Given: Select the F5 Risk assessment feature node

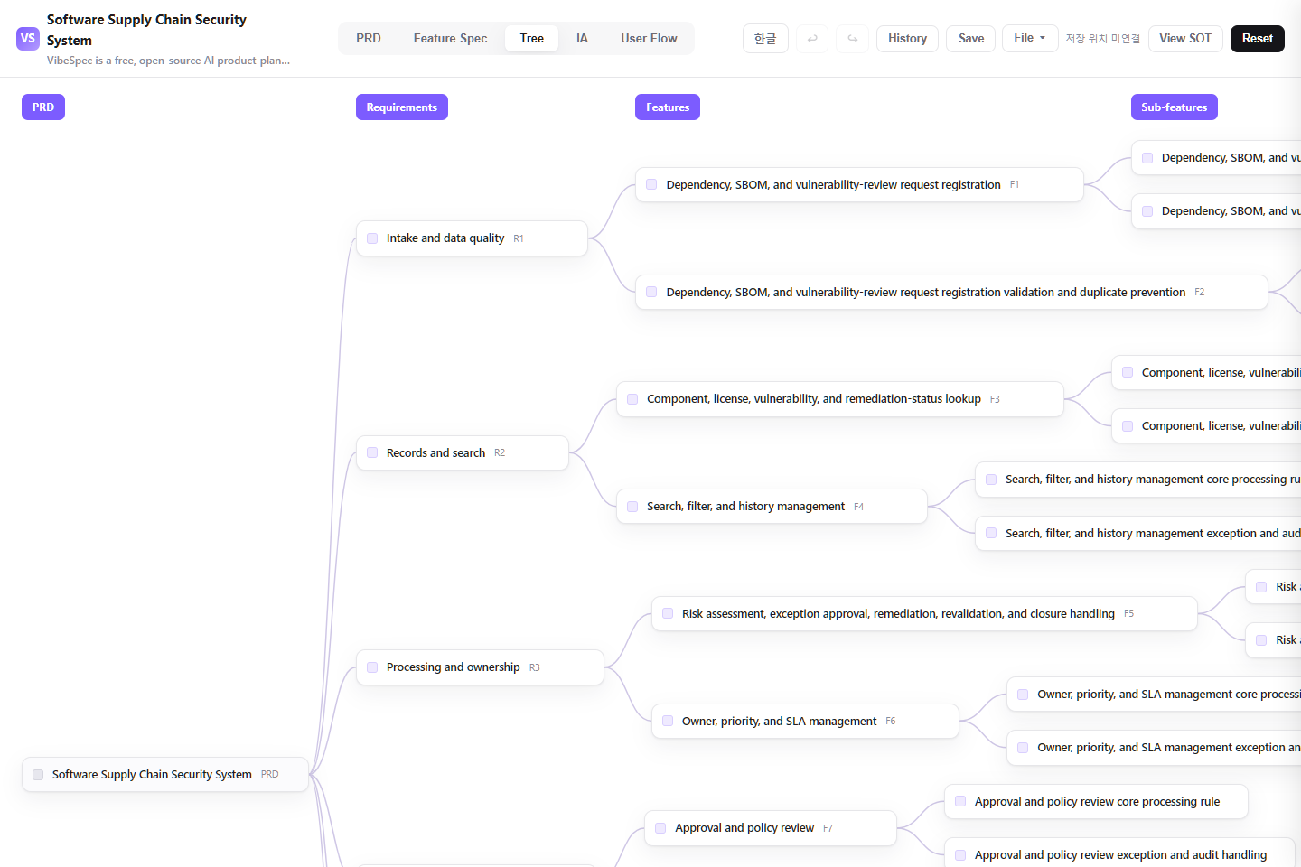Looking at the screenshot, I should [924, 614].
